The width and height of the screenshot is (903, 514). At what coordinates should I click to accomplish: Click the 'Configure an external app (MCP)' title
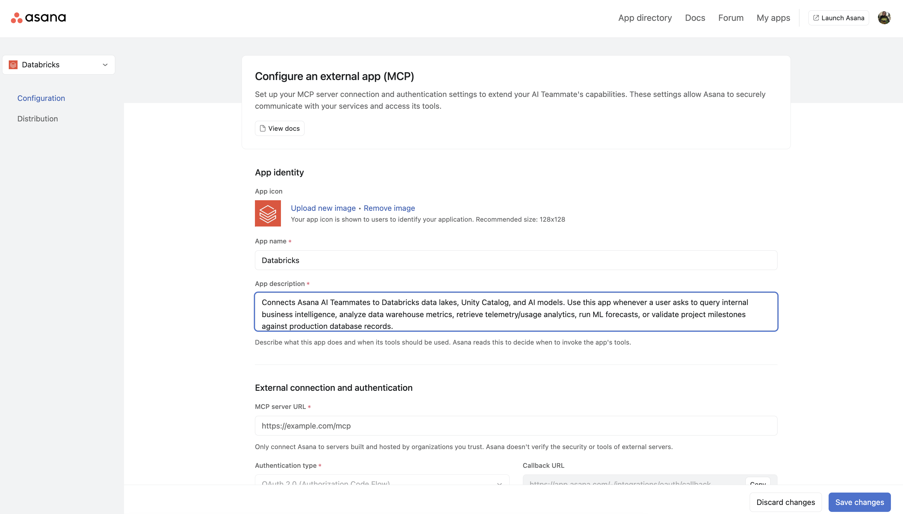(x=334, y=76)
